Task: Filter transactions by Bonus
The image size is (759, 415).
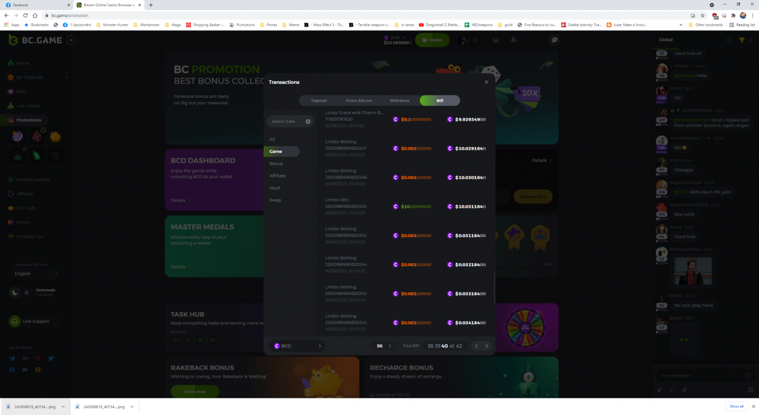Action: coord(276,164)
